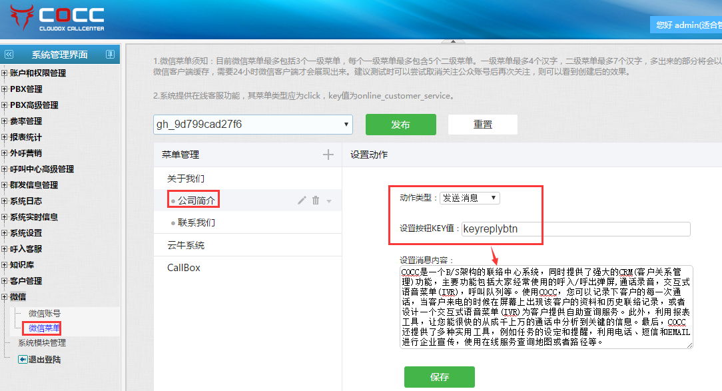The width and height of the screenshot is (722, 391).
Task: Select 联系我们 submenu item
Action: pos(196,222)
